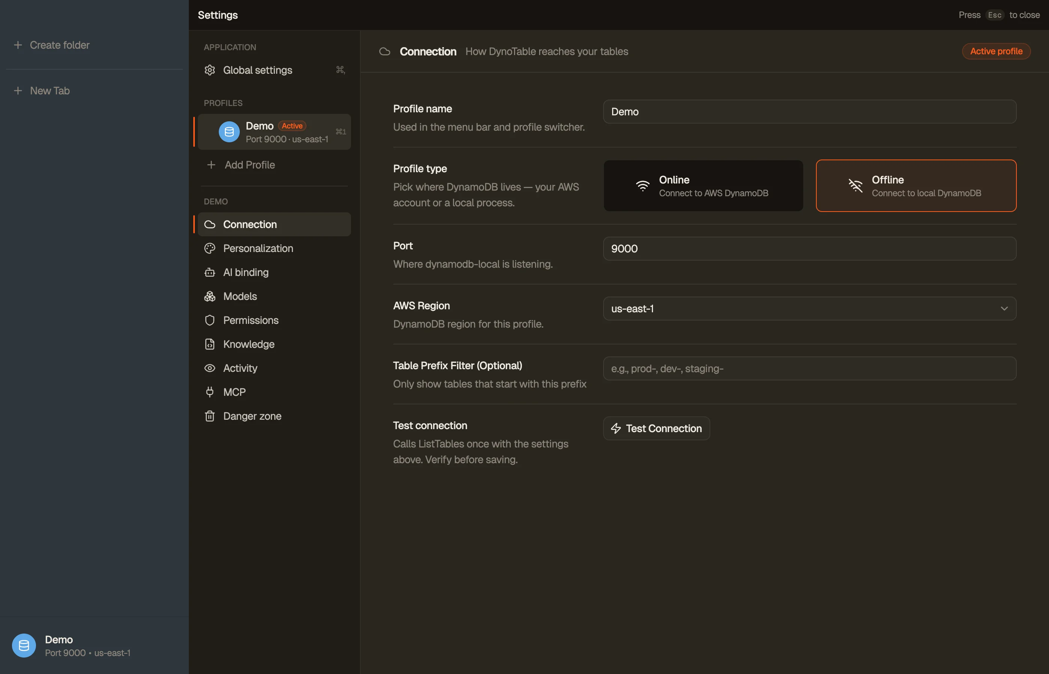Click "Only show tables that start with this prefix"
Viewport: 1049px width, 674px height.
tap(490, 384)
